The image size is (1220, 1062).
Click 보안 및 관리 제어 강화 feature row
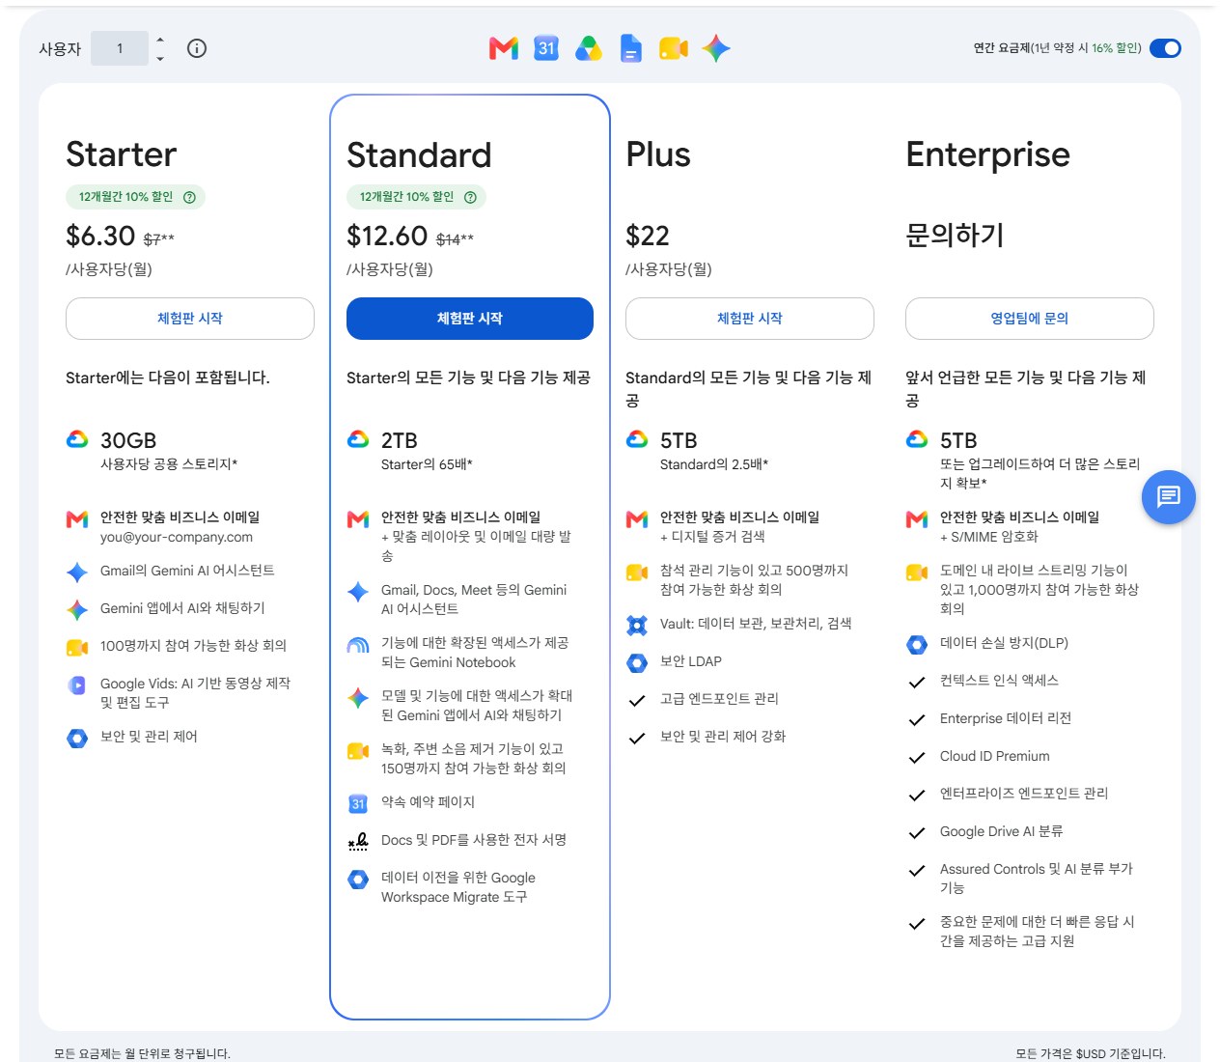pyautogui.click(x=723, y=737)
